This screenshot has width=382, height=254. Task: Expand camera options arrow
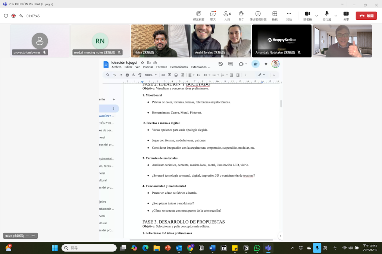coord(317,16)
